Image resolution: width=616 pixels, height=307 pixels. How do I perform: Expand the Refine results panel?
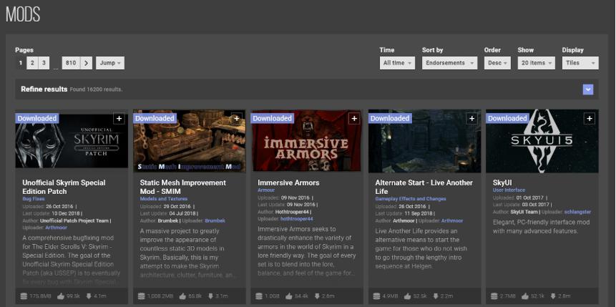587,89
